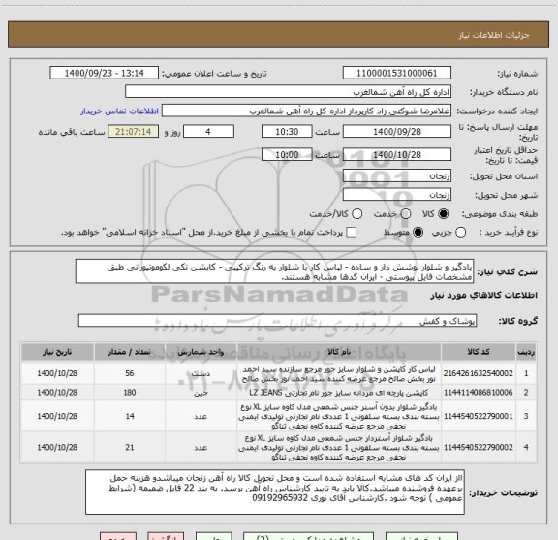This screenshot has height=540, width=558.
Task: Click the کد کالا column header
Action: tap(479, 352)
